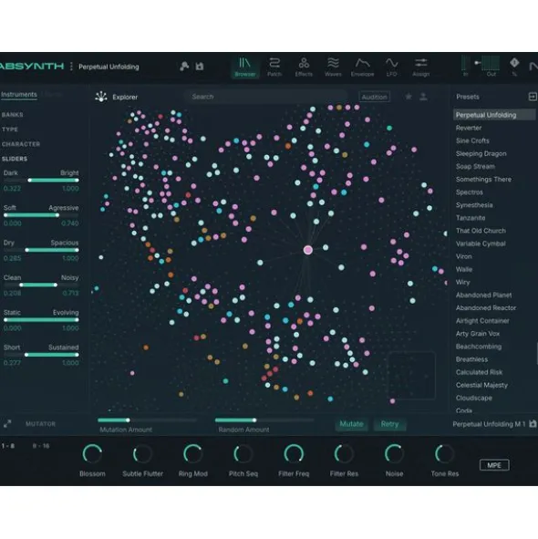538x539 pixels.
Task: Click the mutate dice icon beside preset name
Action: click(x=184, y=66)
